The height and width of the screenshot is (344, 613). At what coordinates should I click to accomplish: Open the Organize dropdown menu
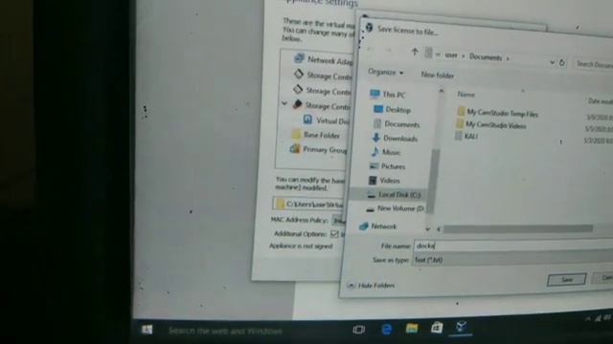click(x=385, y=73)
